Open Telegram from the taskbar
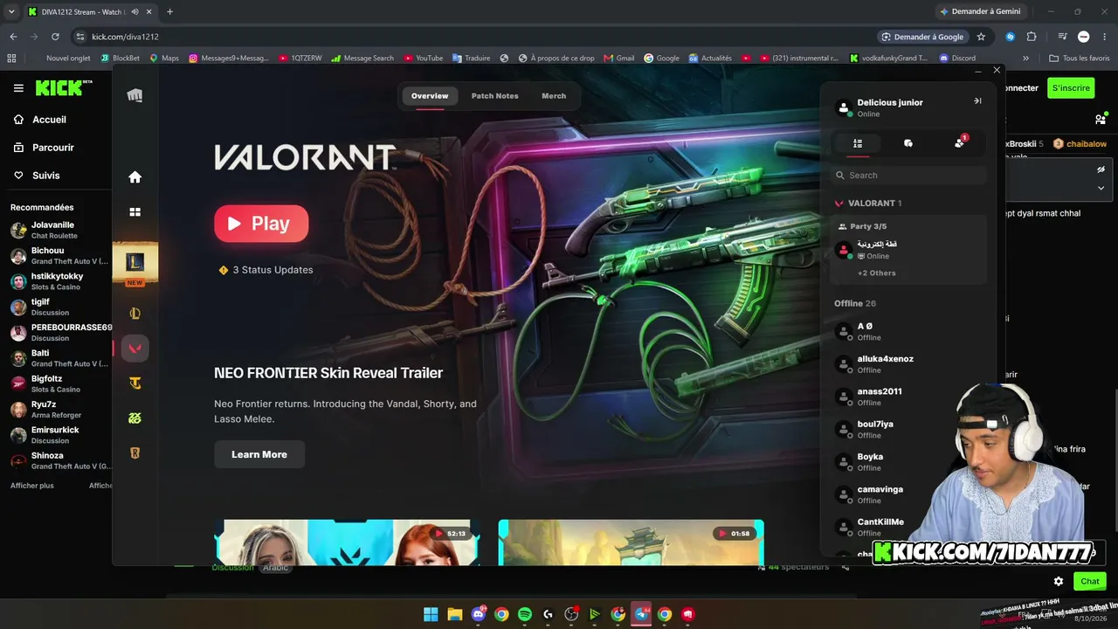This screenshot has height=629, width=1118. pyautogui.click(x=641, y=614)
